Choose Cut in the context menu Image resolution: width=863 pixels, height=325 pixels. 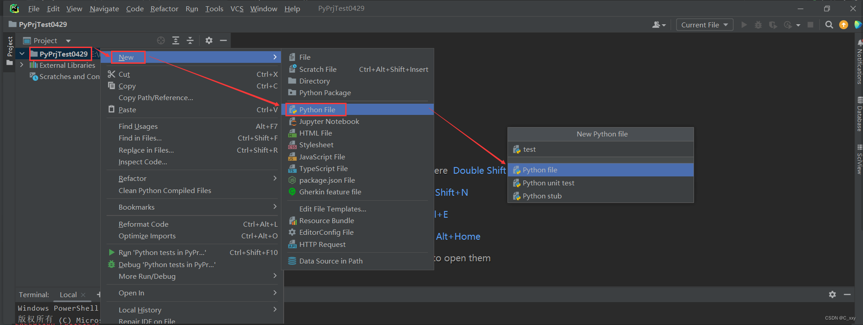pos(193,75)
